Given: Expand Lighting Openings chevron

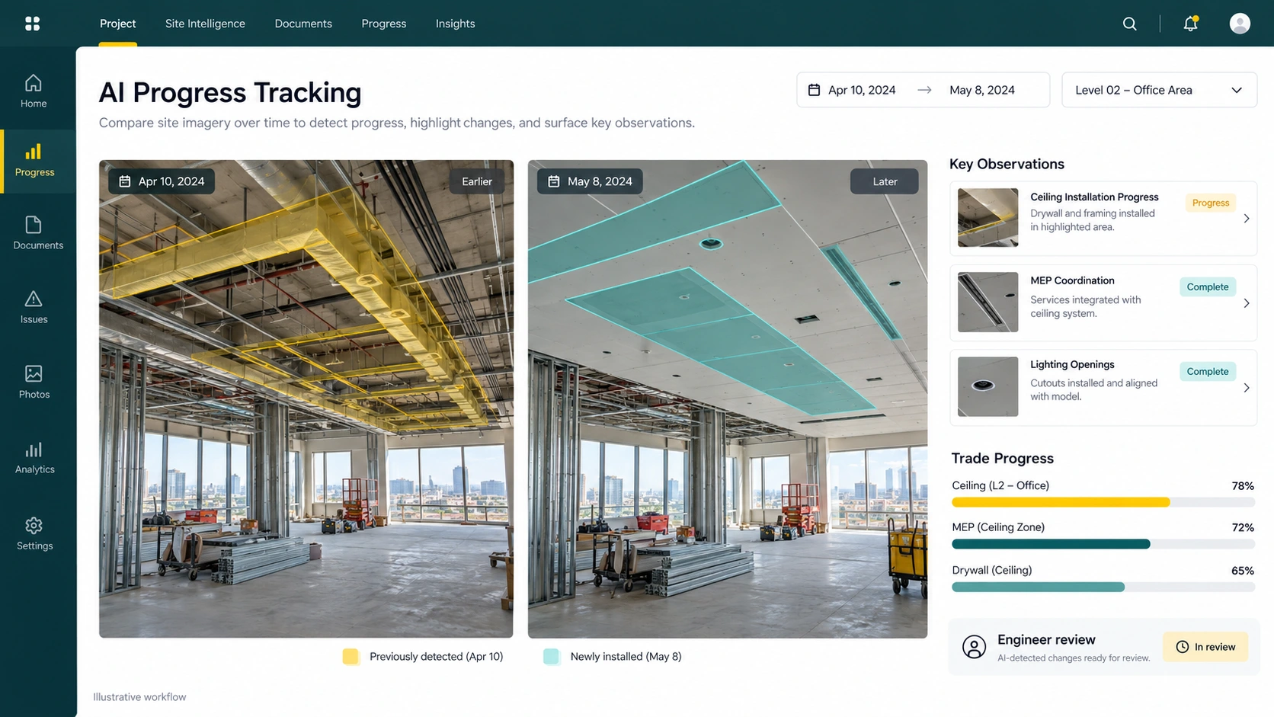Looking at the screenshot, I should 1247,388.
